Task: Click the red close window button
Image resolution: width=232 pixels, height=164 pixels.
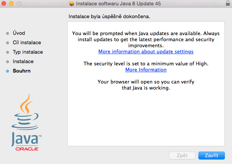Action: click(x=4, y=3)
